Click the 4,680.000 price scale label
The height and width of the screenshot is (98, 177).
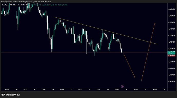[172, 49]
